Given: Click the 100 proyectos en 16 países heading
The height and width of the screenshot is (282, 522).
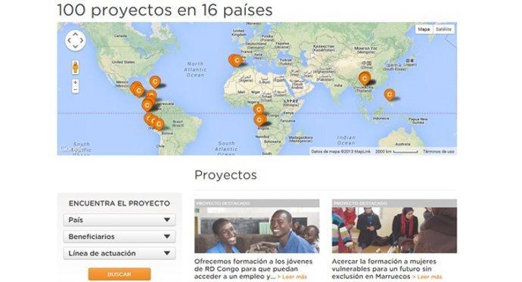Looking at the screenshot, I should coord(165,10).
